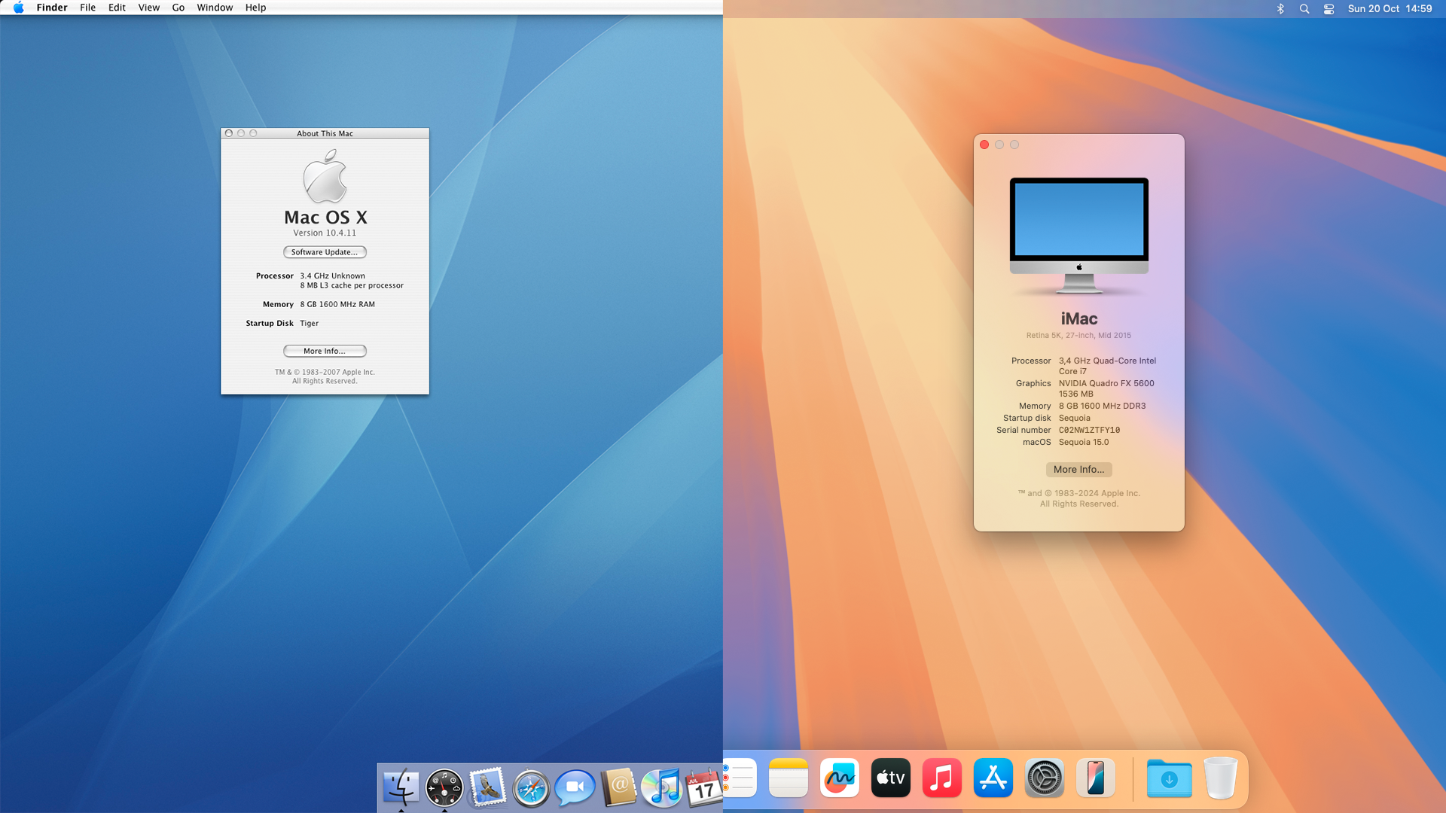Open Apple TV app in dock

(x=891, y=778)
